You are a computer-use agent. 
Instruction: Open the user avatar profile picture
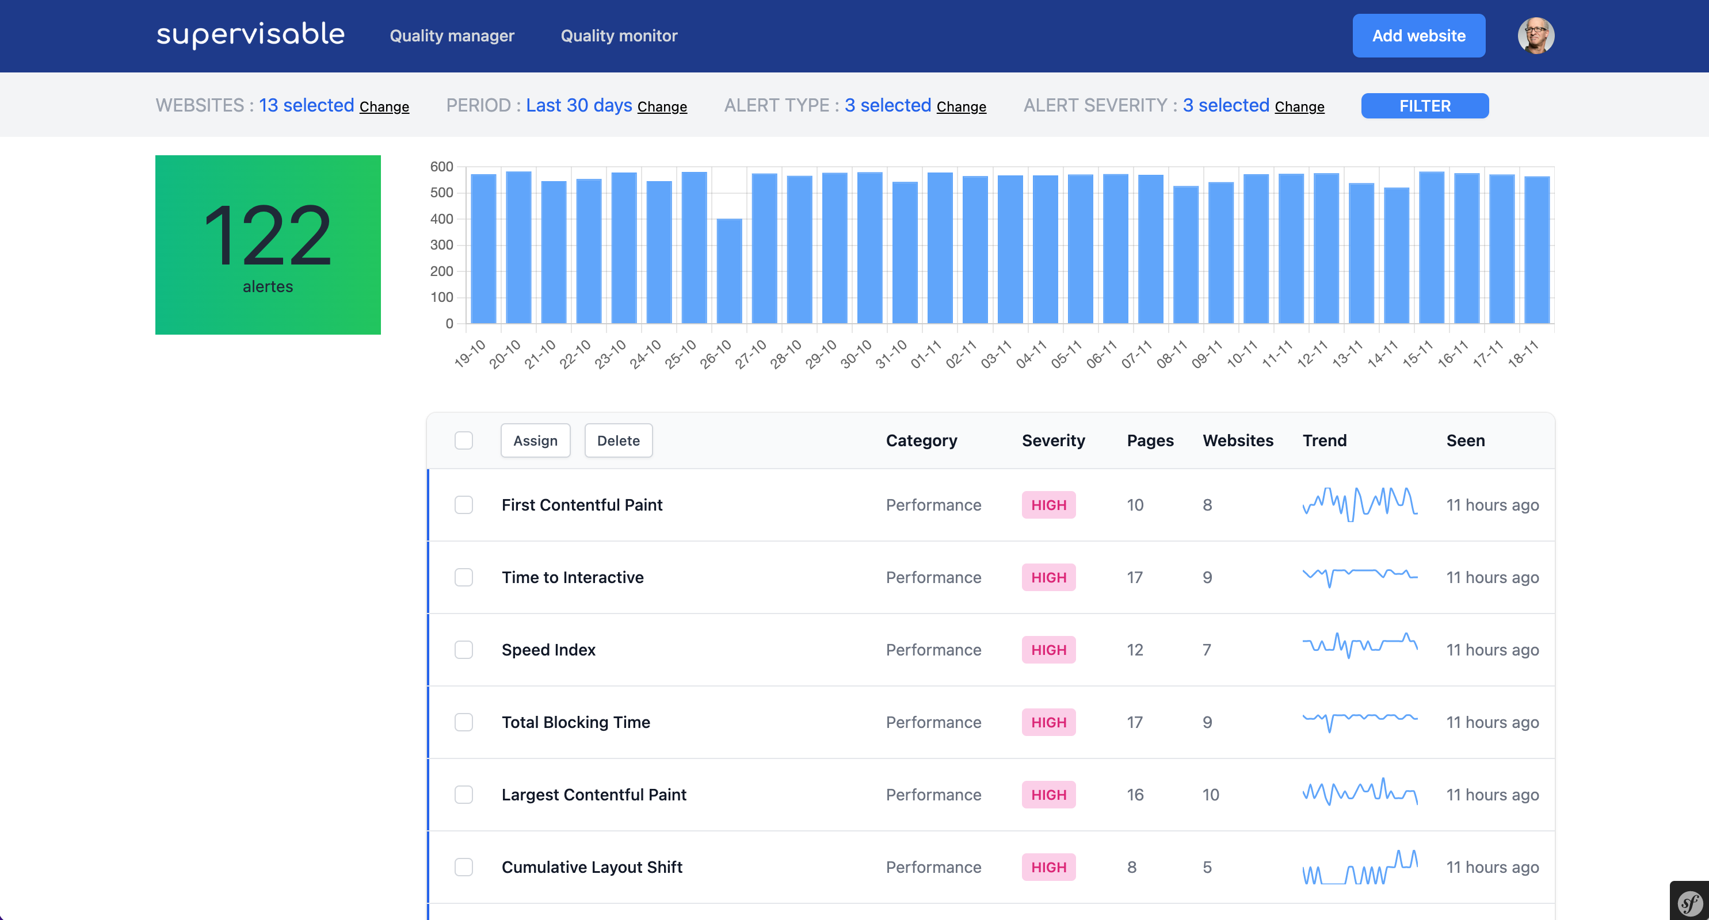click(x=1535, y=36)
